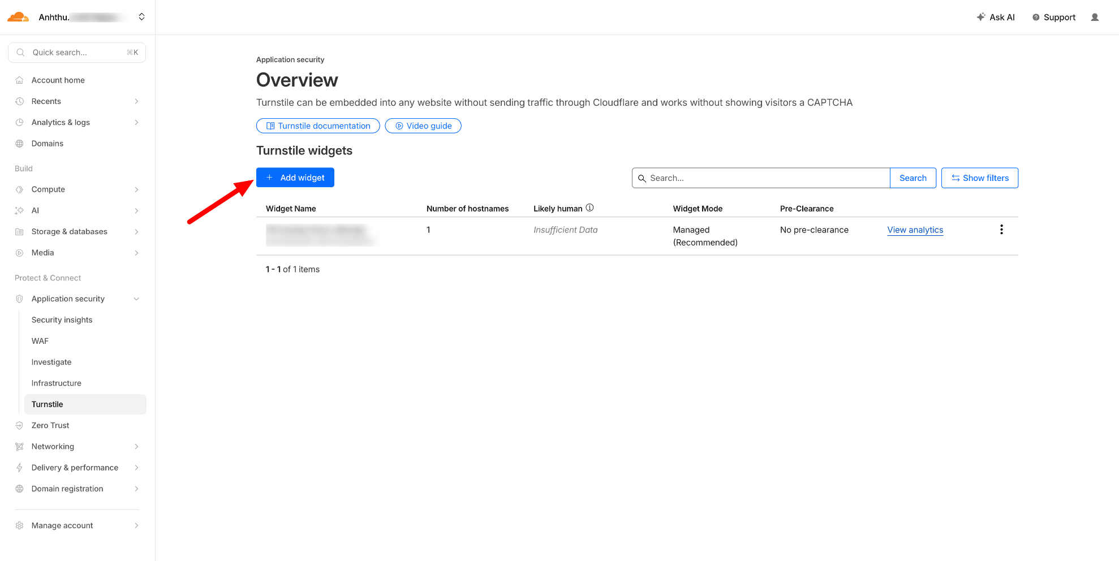Click the 'Managed (Recommended)' cell

tap(705, 236)
